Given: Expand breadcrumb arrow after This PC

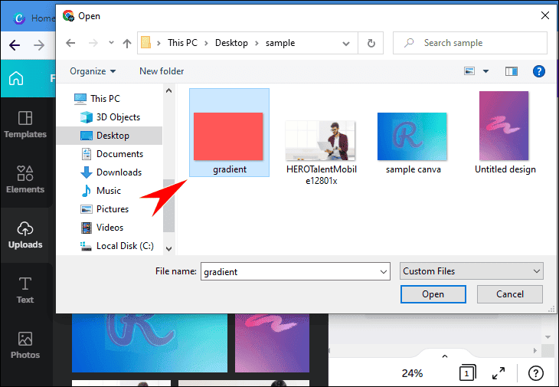Looking at the screenshot, I should pyautogui.click(x=206, y=43).
